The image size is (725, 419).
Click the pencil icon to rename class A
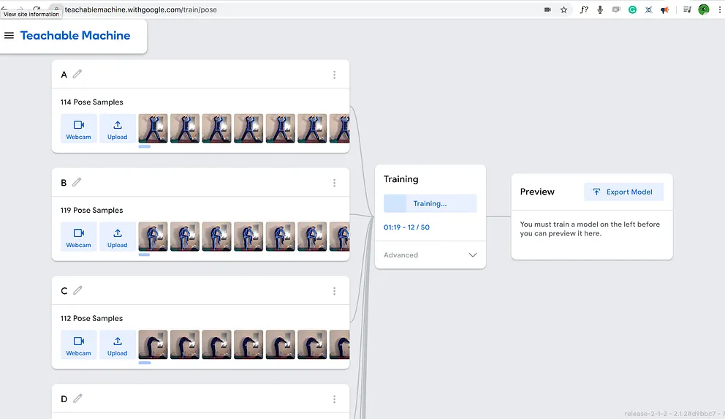(77, 74)
